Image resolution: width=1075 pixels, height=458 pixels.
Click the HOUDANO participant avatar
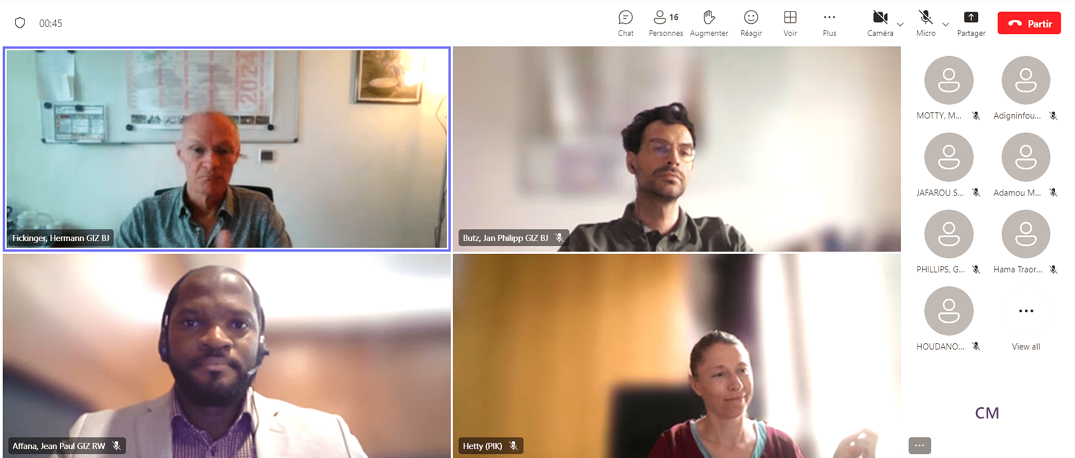[x=948, y=311]
